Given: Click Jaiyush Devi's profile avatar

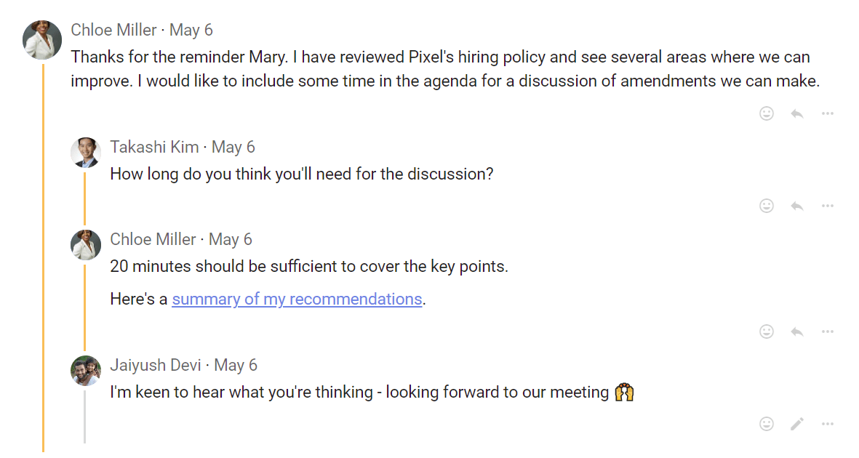Looking at the screenshot, I should (85, 371).
